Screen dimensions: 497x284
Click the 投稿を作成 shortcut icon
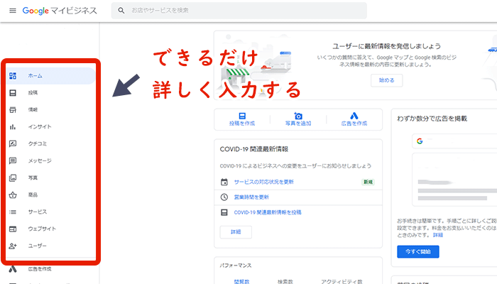pos(242,116)
